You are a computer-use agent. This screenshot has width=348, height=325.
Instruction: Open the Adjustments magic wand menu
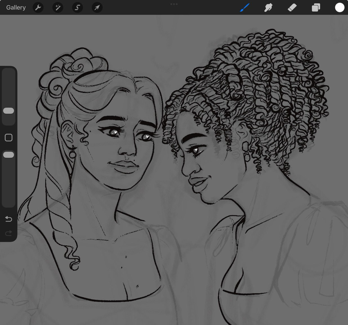pos(58,8)
